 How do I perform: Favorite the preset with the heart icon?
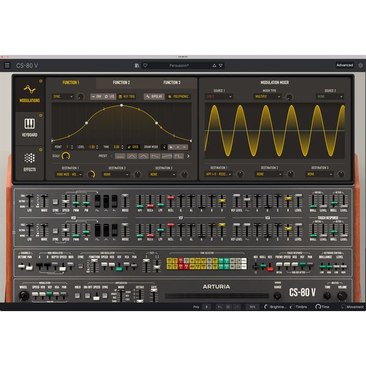(145, 65)
